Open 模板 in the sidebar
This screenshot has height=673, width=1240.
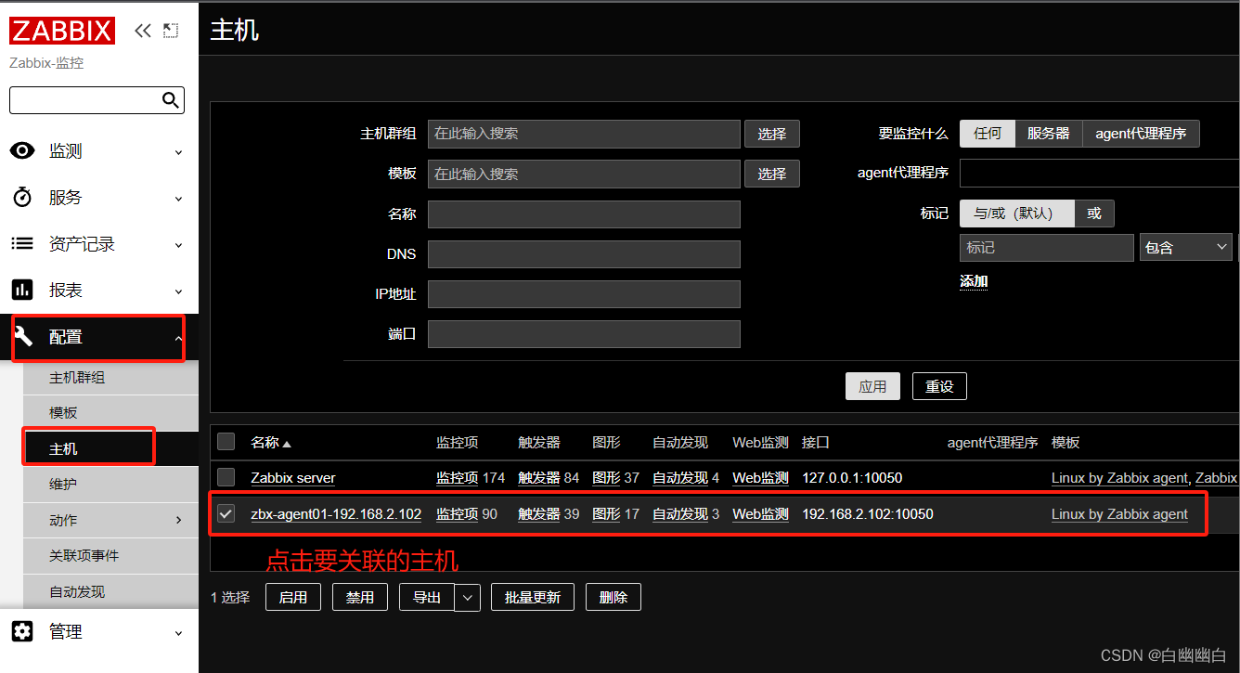pyautogui.click(x=63, y=413)
